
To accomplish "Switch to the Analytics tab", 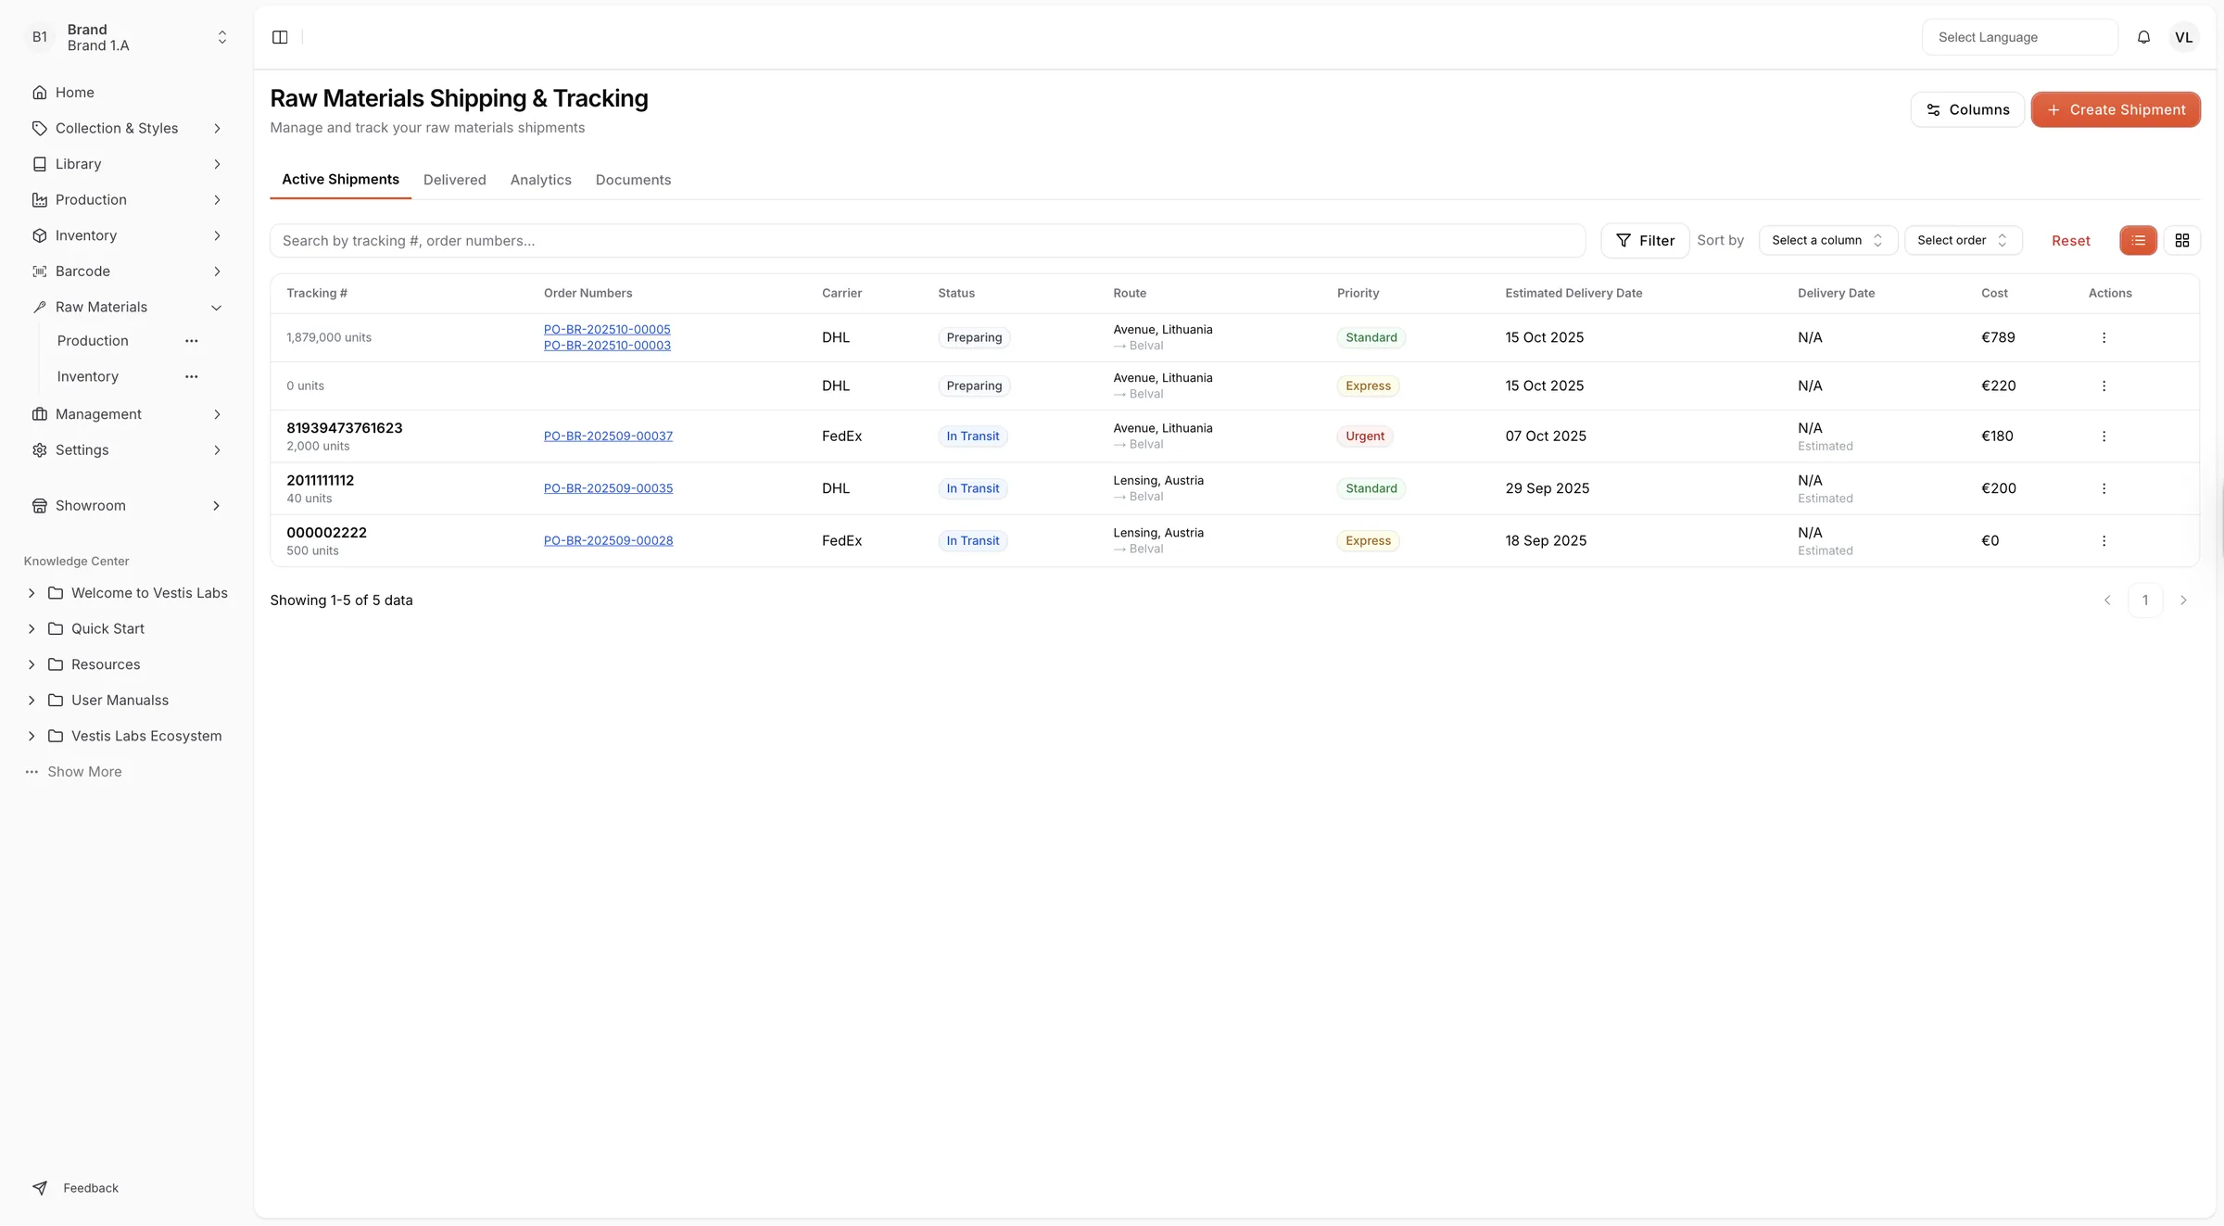I will tap(541, 180).
